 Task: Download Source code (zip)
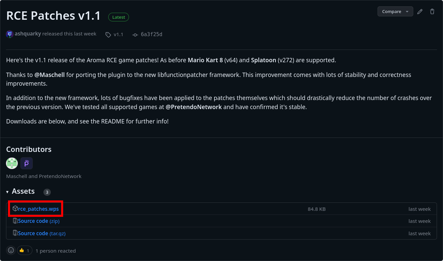point(39,221)
